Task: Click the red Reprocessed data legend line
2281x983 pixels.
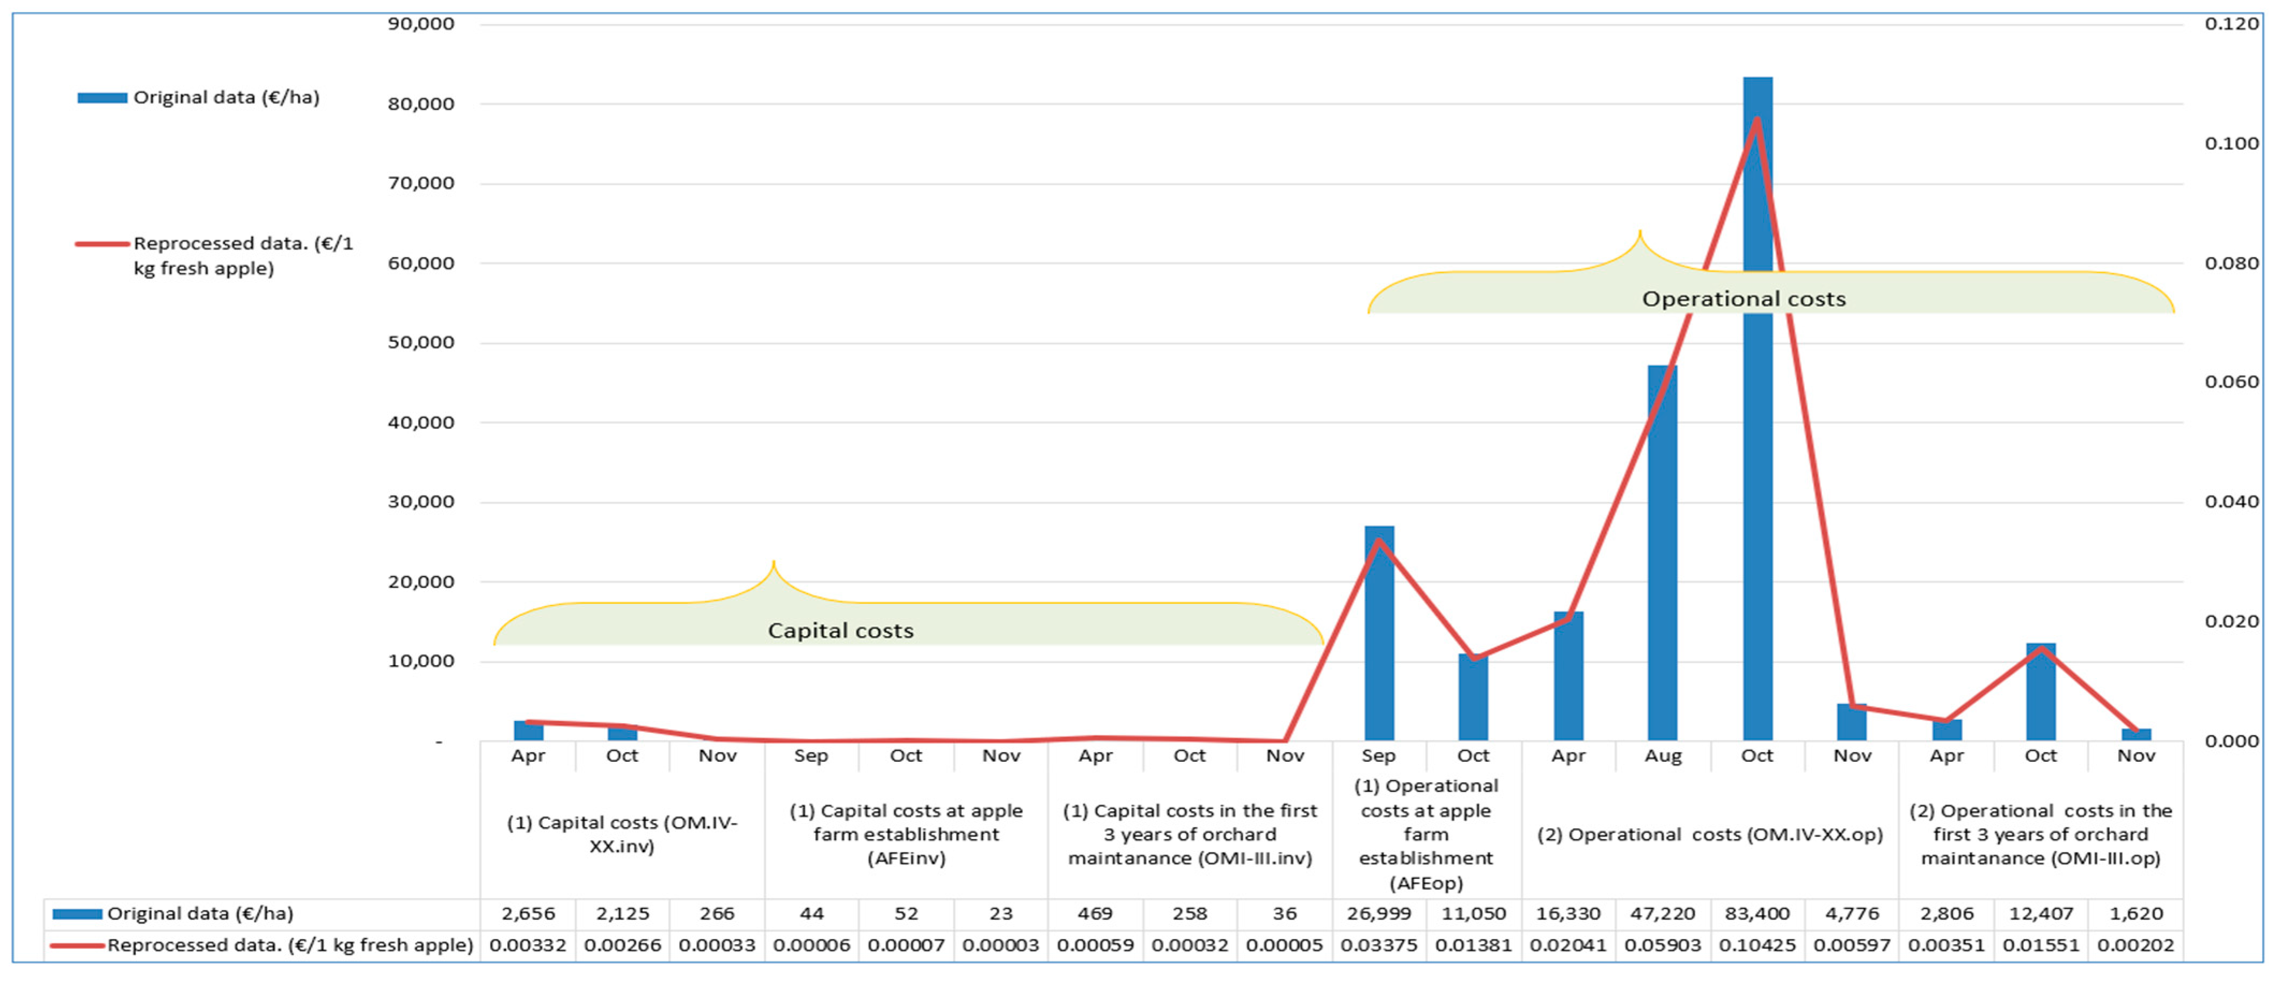Action: coord(103,244)
